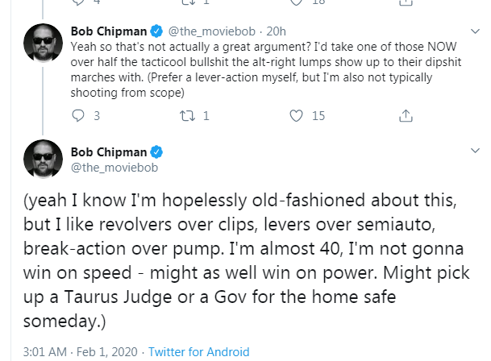Open the @the_moviebob handle under the main tweet name
Image resolution: width=491 pixels, height=361 pixels.
pyautogui.click(x=108, y=166)
